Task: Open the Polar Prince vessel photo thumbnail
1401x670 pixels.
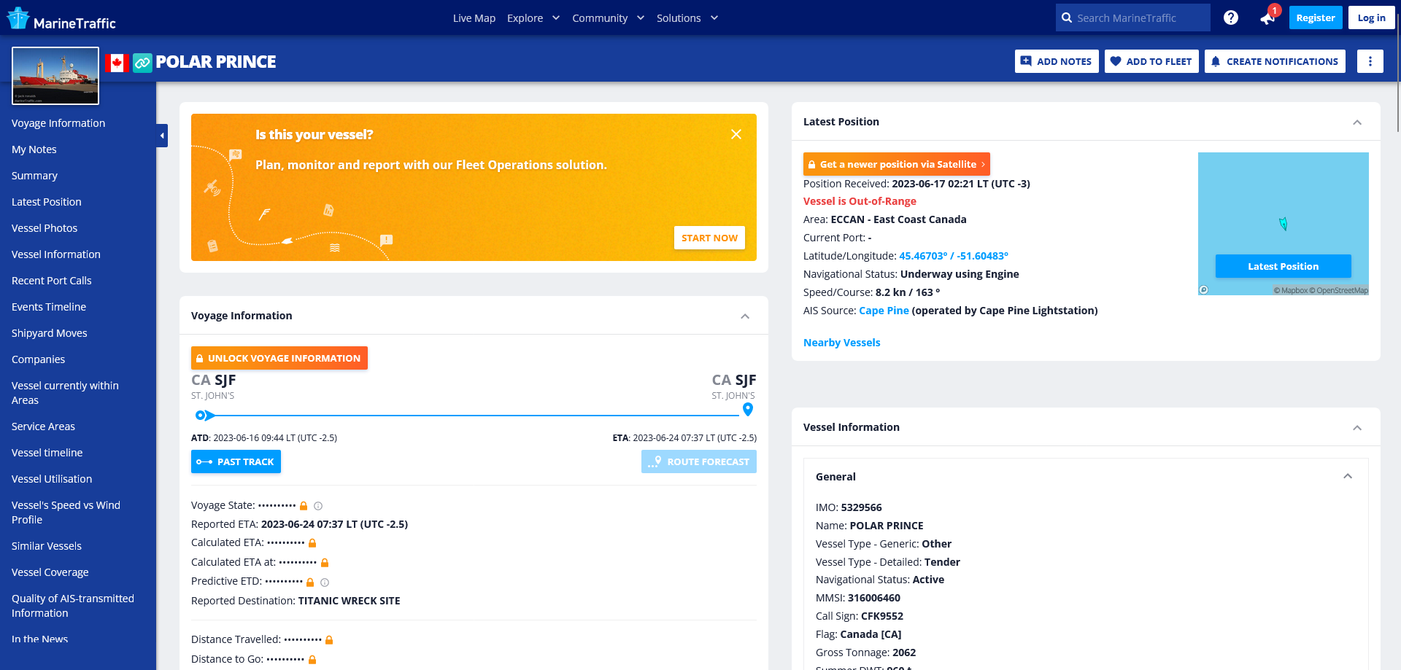Action: pos(55,76)
